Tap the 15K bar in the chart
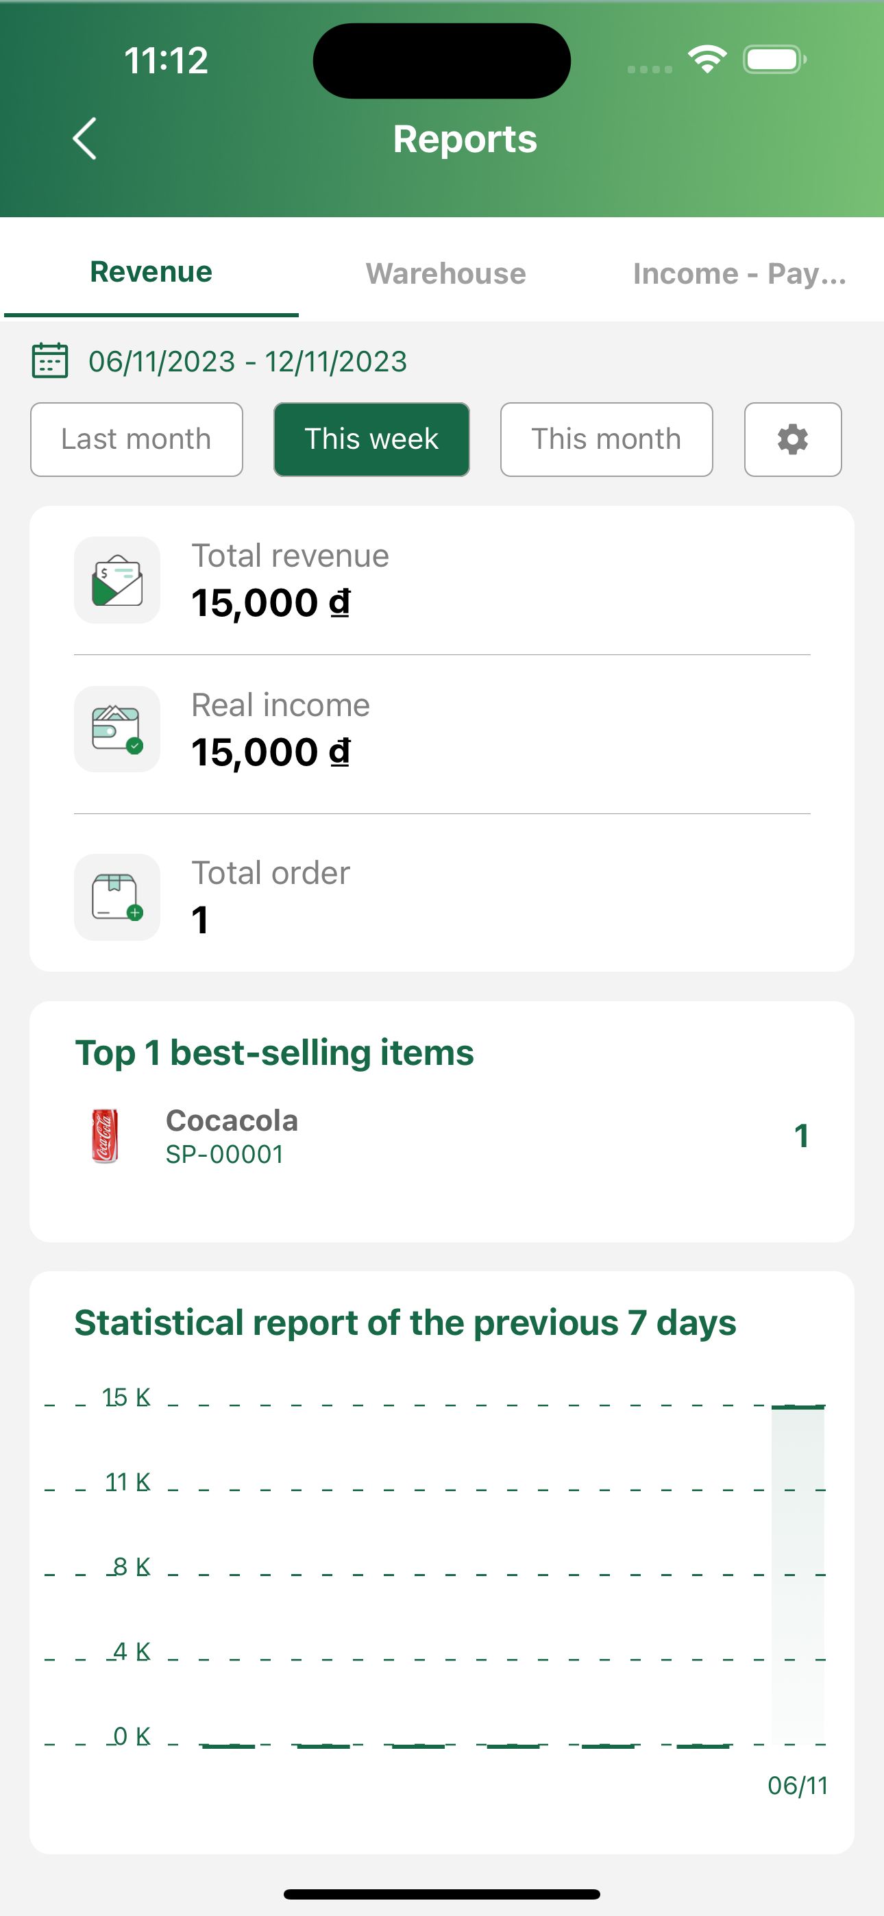The image size is (884, 1916). point(798,1573)
